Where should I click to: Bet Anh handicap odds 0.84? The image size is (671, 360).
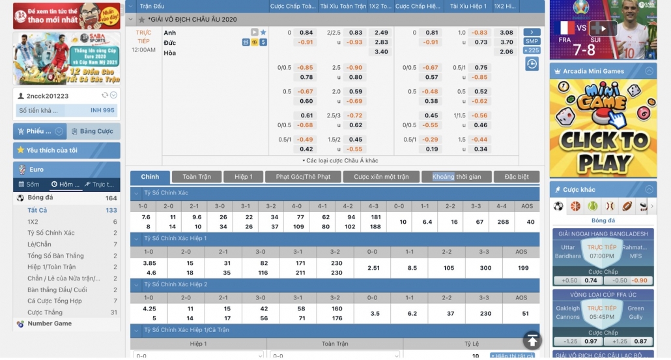click(x=306, y=33)
